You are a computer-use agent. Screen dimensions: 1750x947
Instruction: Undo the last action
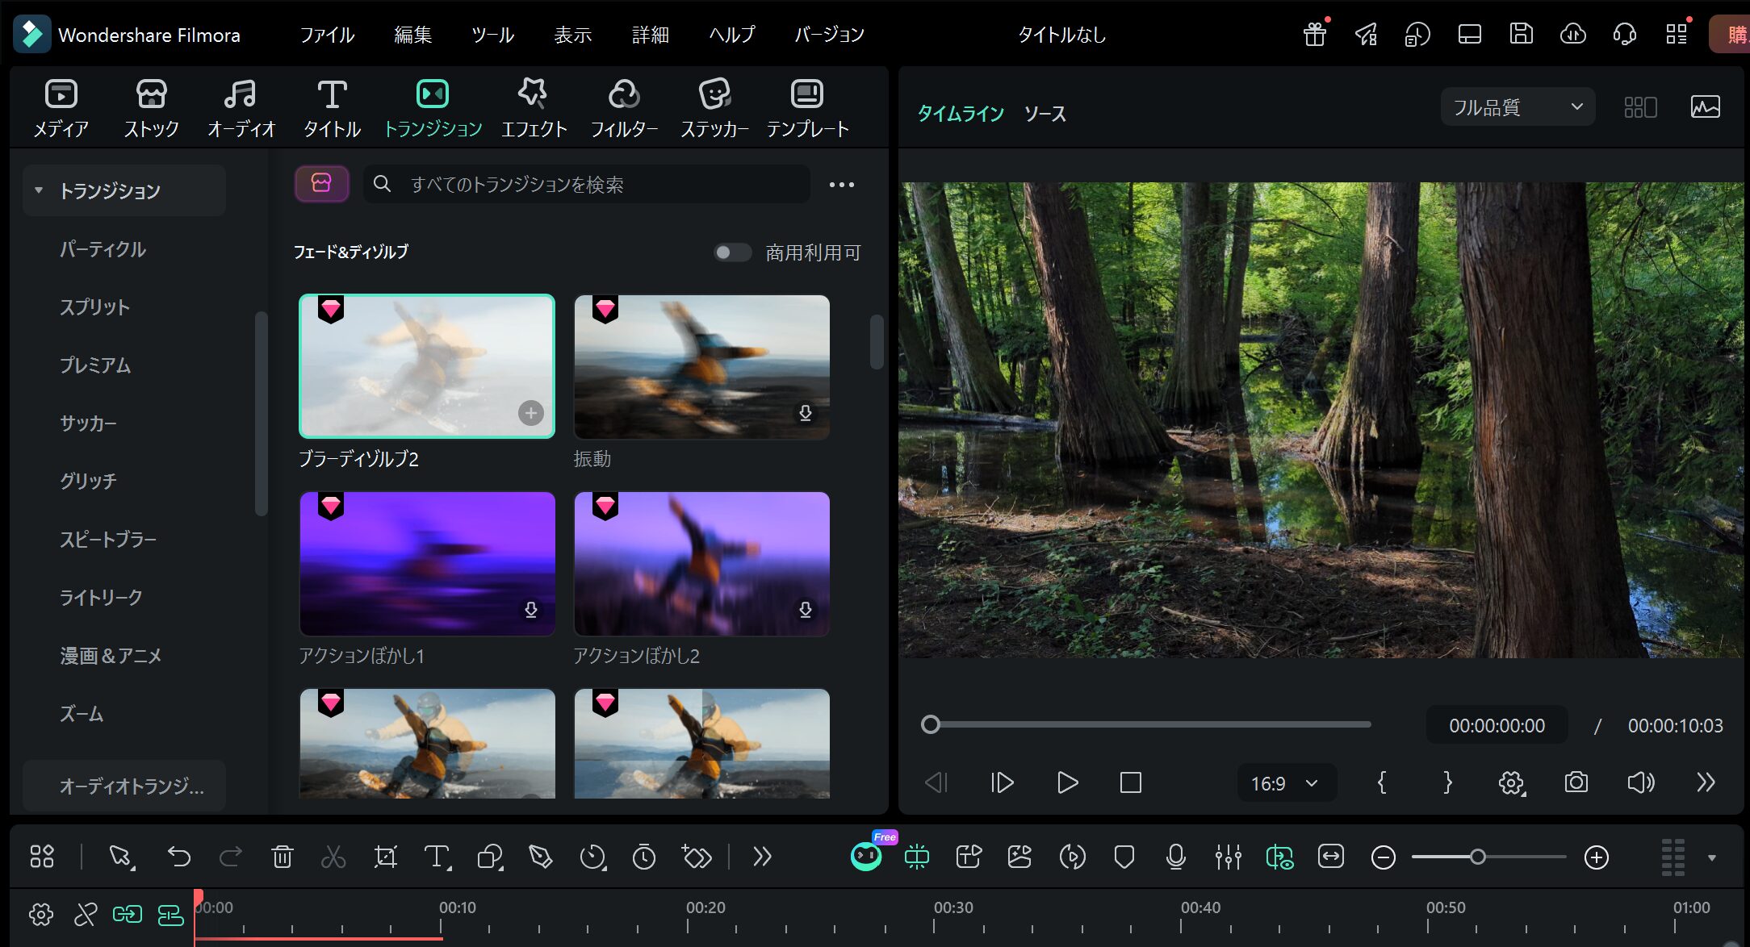tap(179, 856)
